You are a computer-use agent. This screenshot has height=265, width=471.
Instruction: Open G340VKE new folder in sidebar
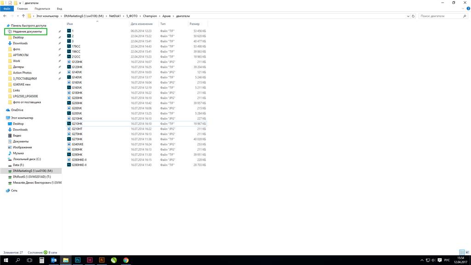coord(22,85)
